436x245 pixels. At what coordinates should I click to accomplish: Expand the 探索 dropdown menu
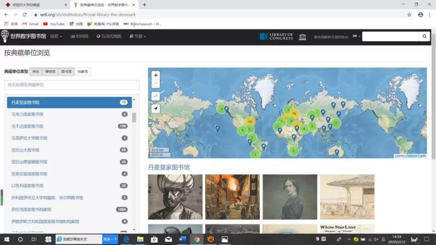pos(56,36)
